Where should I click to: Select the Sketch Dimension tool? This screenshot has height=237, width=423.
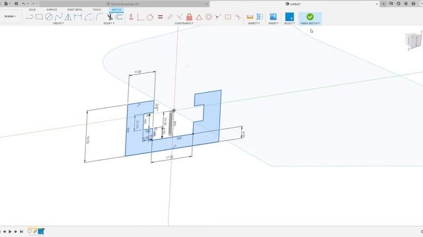78,17
